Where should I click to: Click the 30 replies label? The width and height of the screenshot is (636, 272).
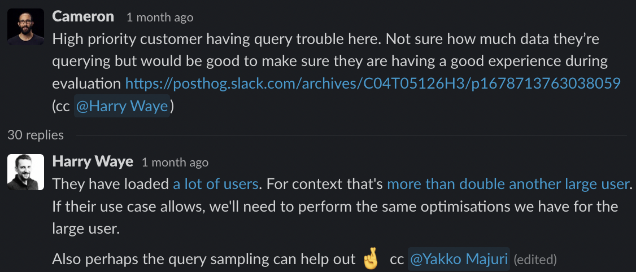[36, 135]
